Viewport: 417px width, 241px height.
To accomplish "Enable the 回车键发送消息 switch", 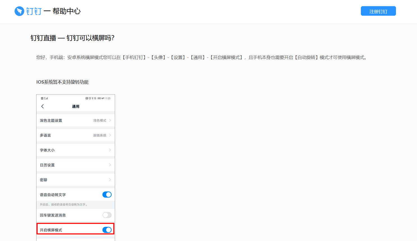I will pos(107,215).
